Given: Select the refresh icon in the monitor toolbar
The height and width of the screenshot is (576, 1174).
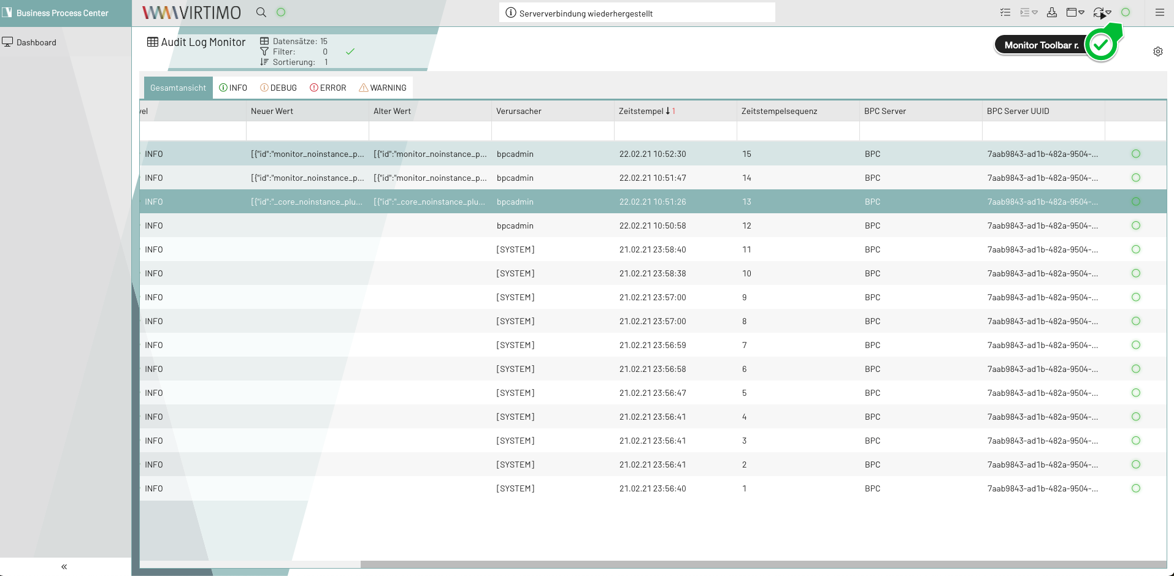Looking at the screenshot, I should pos(1097,12).
